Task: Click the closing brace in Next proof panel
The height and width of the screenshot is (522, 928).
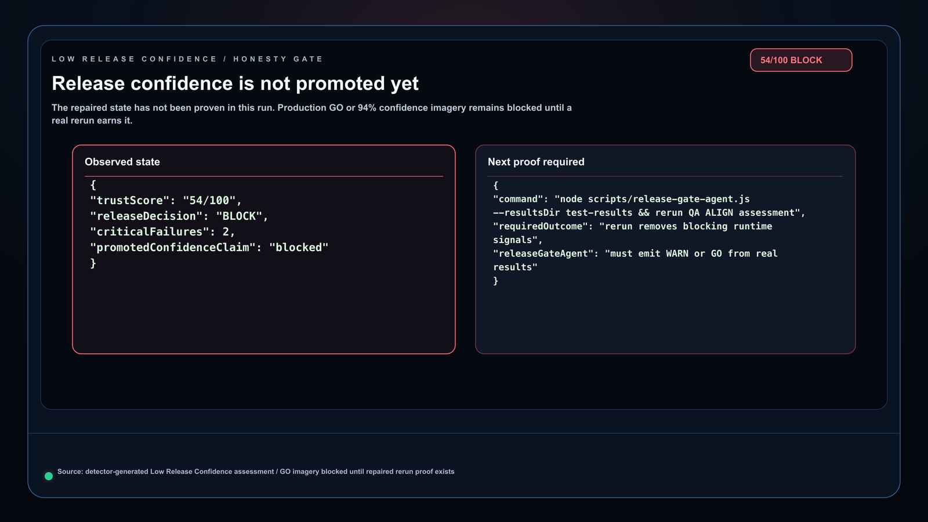Action: [496, 281]
